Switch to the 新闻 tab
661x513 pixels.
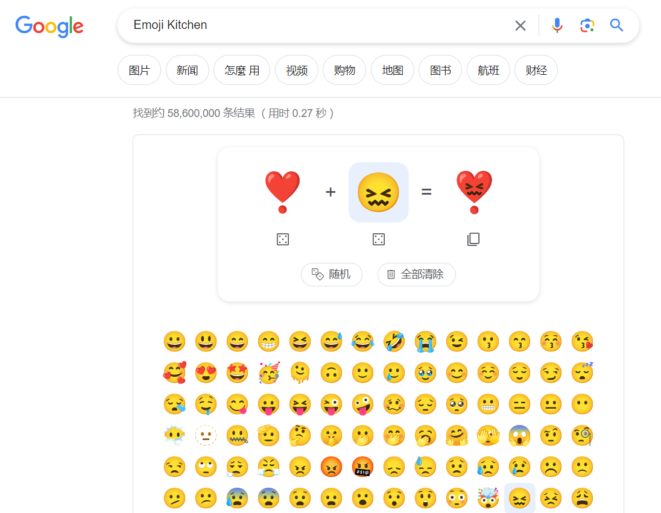click(x=187, y=70)
